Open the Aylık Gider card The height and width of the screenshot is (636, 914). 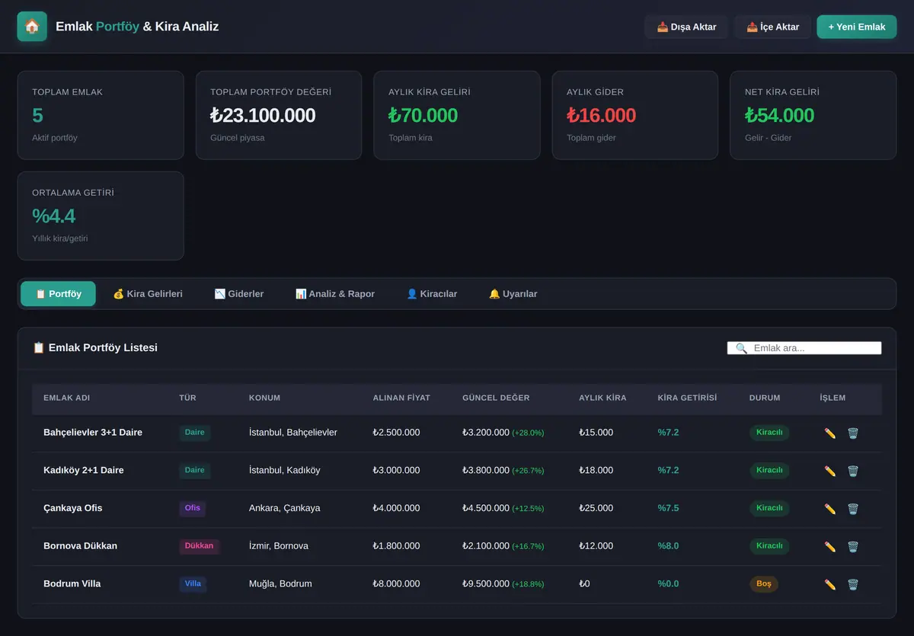click(635, 115)
